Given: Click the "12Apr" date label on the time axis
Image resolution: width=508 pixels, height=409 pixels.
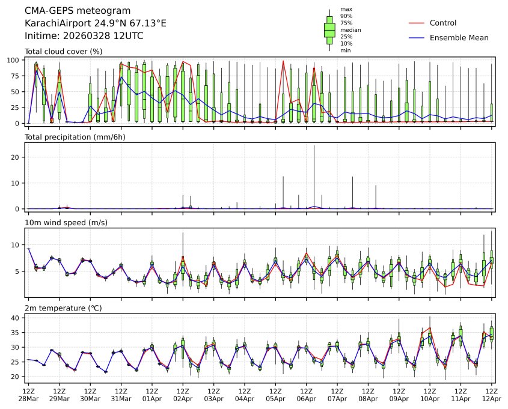Looking at the screenshot, I should tap(492, 399).
